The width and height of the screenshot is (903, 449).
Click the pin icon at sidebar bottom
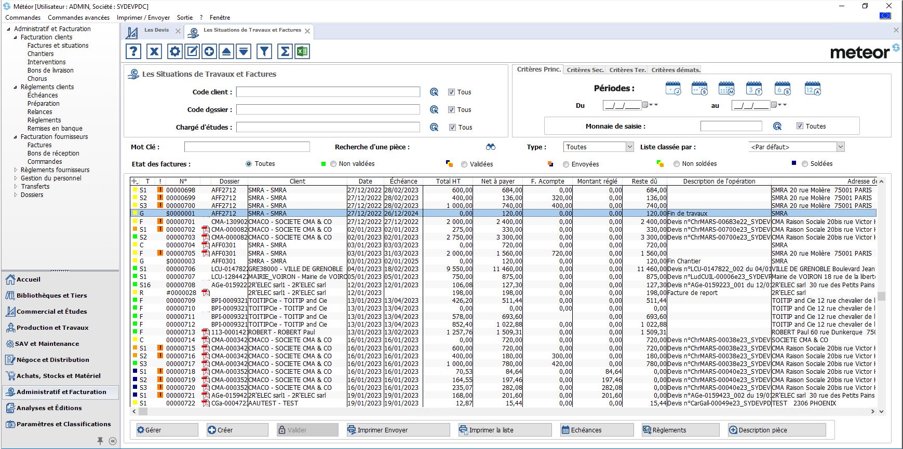[x=100, y=441]
